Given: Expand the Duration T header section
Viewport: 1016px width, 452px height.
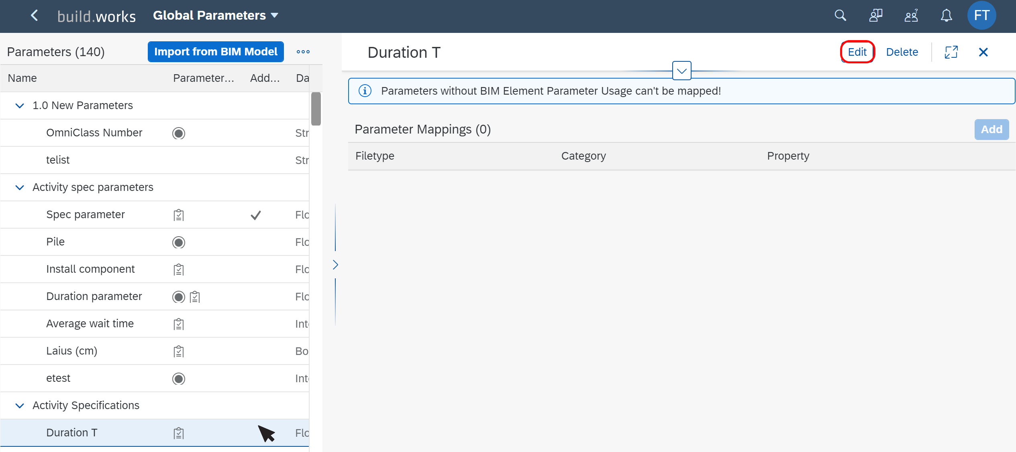Looking at the screenshot, I should pos(681,71).
